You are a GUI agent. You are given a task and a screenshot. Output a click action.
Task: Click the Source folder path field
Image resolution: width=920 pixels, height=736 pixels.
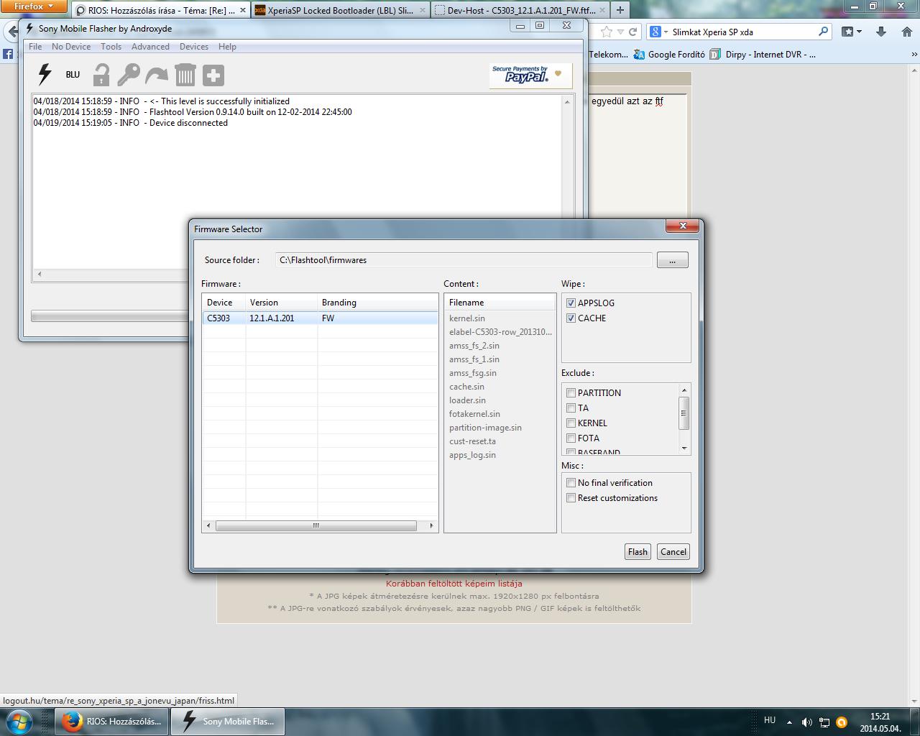pyautogui.click(x=464, y=260)
